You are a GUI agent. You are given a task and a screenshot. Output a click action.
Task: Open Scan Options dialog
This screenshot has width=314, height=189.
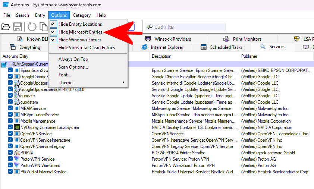[88, 67]
